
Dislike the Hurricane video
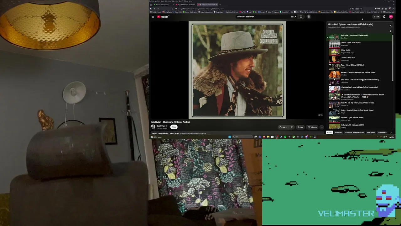pyautogui.click(x=292, y=127)
